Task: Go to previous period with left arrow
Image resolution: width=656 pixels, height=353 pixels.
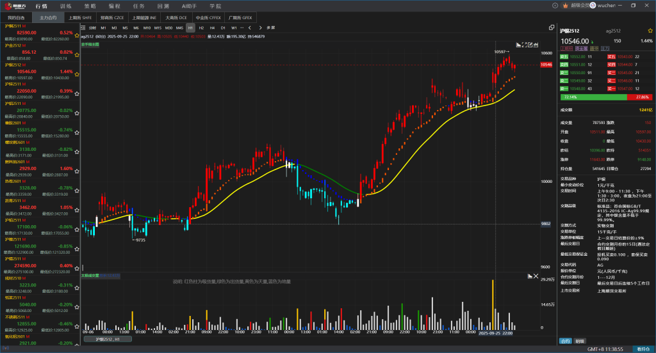Action: point(250,28)
